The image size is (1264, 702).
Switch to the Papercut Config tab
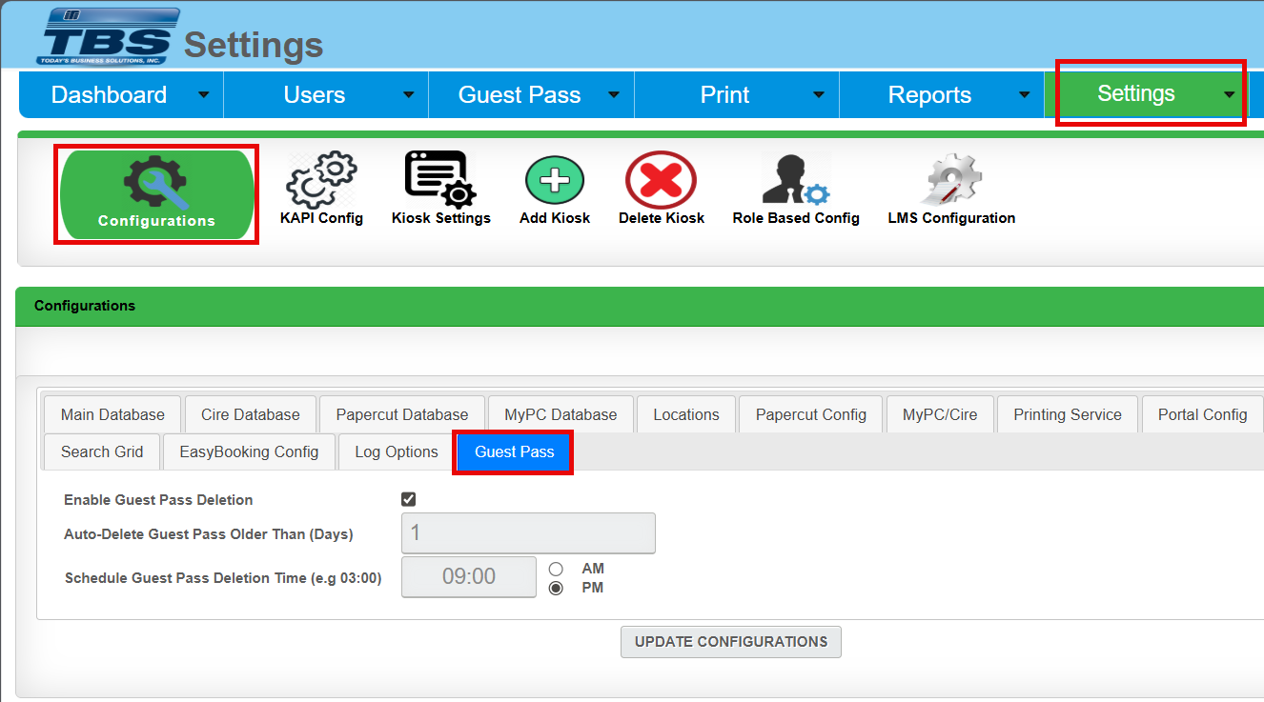point(811,414)
